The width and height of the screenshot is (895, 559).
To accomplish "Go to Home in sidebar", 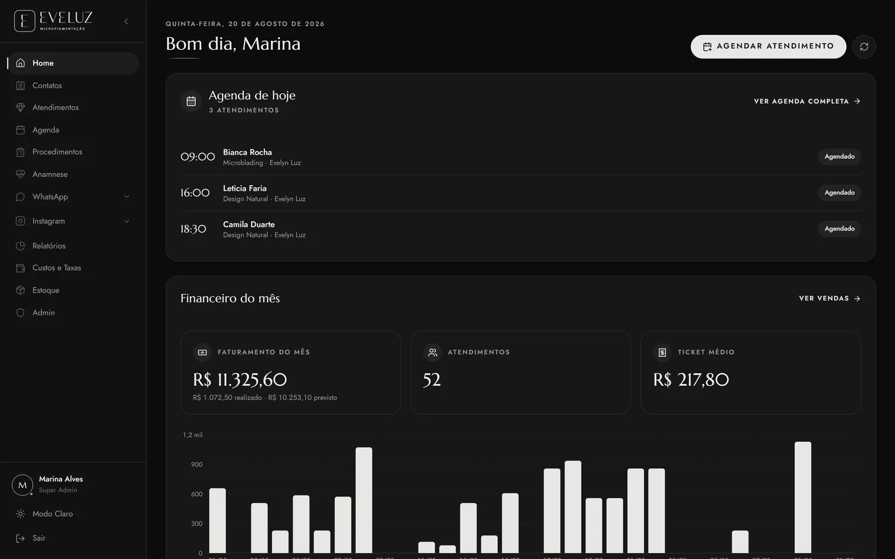I will (x=73, y=63).
